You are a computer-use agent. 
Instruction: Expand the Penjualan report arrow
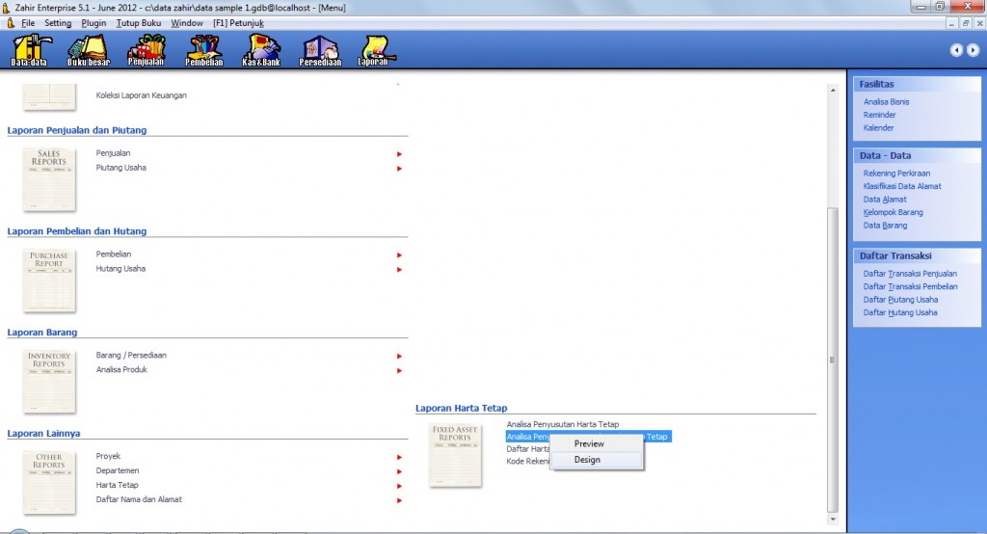[x=399, y=154]
